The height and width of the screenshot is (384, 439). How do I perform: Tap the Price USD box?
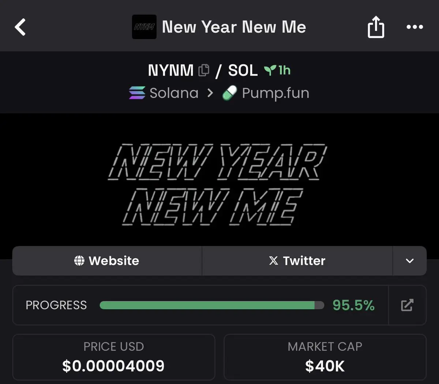click(114, 357)
